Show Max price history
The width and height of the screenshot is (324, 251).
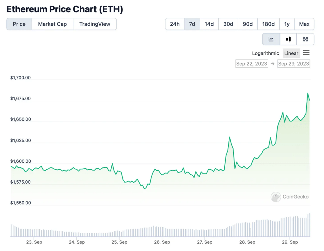click(x=304, y=24)
